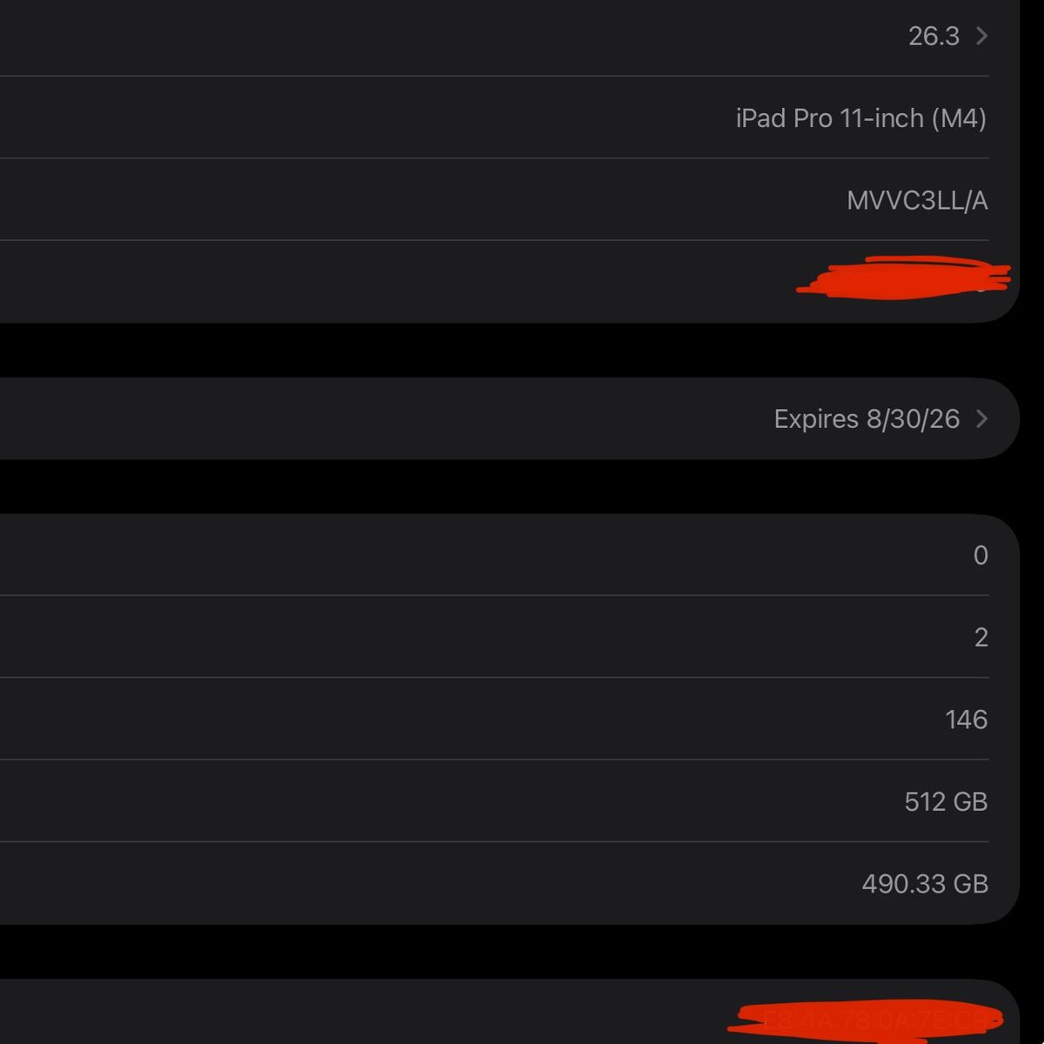Viewport: 1044px width, 1044px height.
Task: Open the 26.3 software version entry
Action: (x=934, y=36)
